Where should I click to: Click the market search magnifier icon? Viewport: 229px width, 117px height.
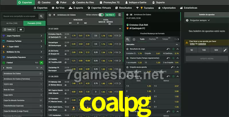click(128, 39)
